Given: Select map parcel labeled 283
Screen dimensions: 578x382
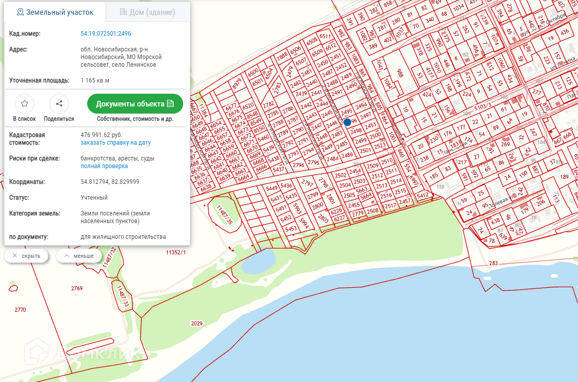Looking at the screenshot, I should click(x=493, y=263).
